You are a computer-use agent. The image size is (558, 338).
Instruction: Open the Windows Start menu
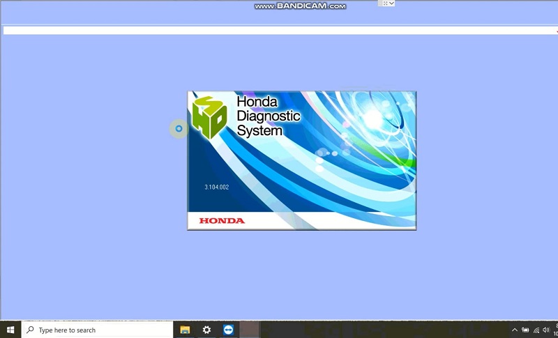10,330
